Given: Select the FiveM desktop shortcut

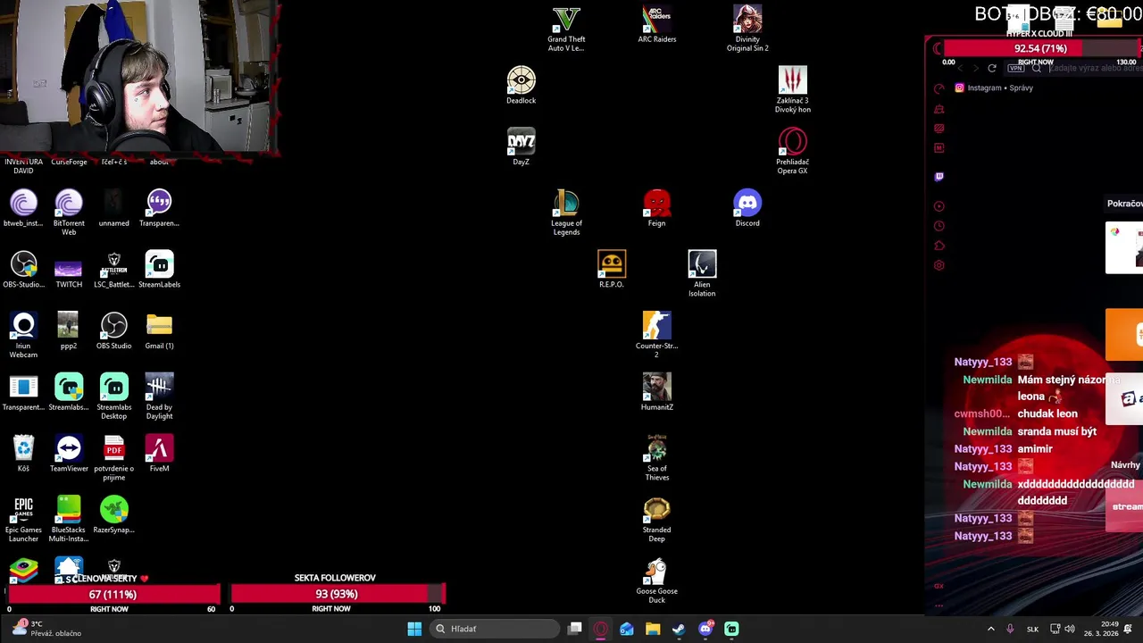Looking at the screenshot, I should pos(159,453).
